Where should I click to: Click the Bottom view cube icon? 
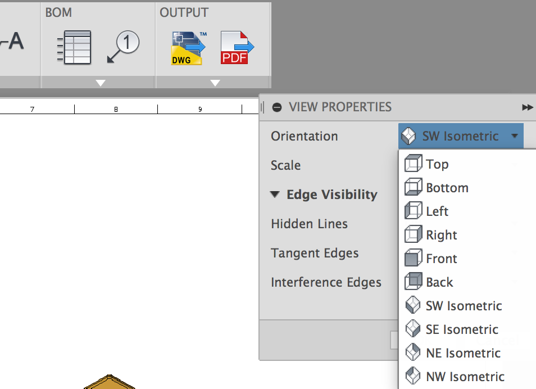pyautogui.click(x=414, y=187)
